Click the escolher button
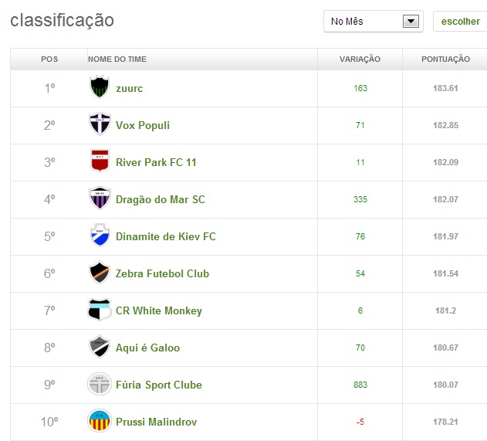 pyautogui.click(x=460, y=22)
